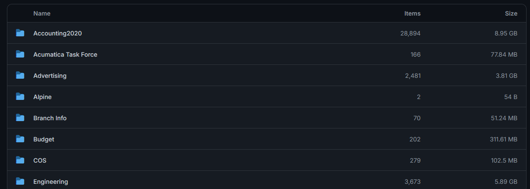This screenshot has height=189, width=530.
Task: Open the Acumatica Task Force folder
Action: (x=65, y=54)
